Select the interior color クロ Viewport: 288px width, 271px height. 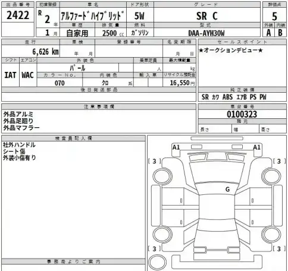pos(105,83)
